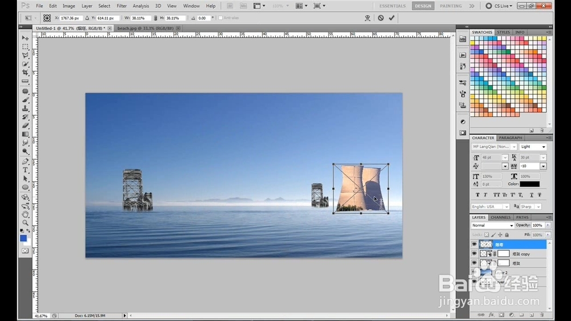Swap foreground and background colors
Viewport: 571px width, 321px height.
click(28, 231)
